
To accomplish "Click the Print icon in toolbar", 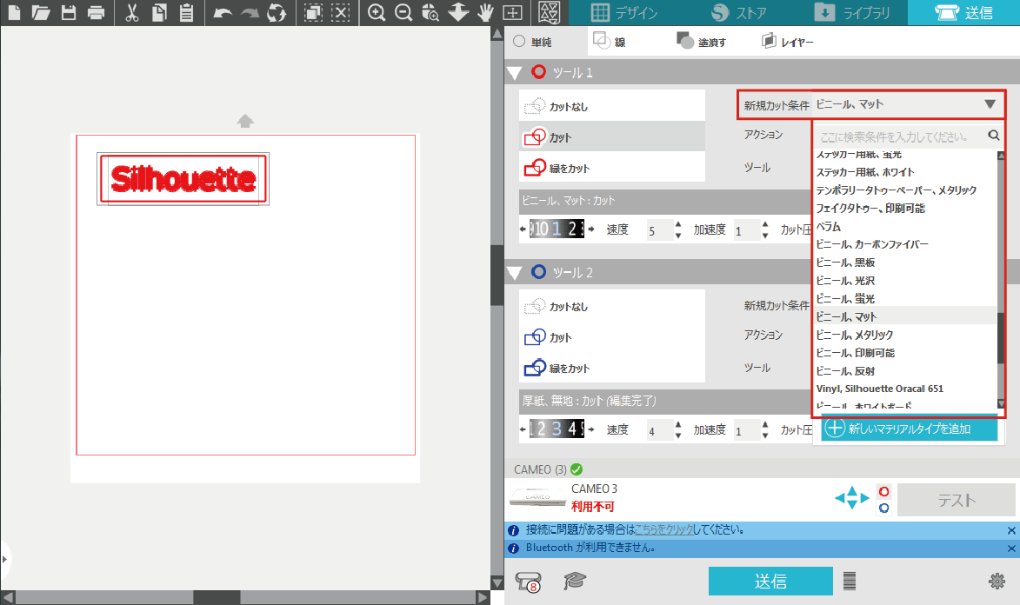I will pos(97,13).
